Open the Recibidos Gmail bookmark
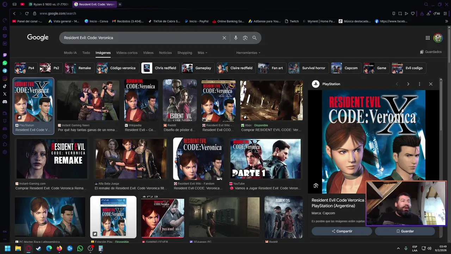The image size is (451, 254). (x=128, y=21)
